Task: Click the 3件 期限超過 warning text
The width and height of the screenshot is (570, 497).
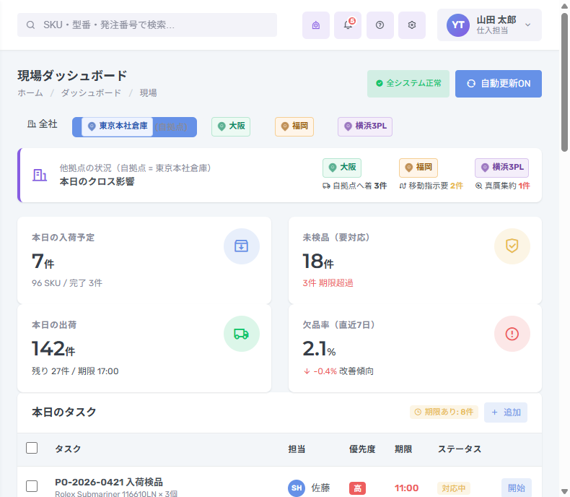Action: tap(328, 283)
